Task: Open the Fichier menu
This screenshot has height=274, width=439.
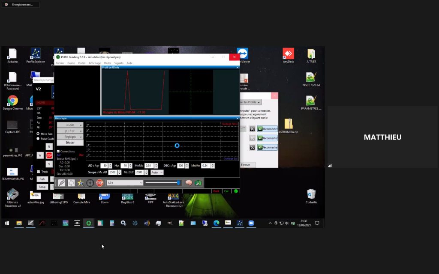Action: pyautogui.click(x=60, y=63)
